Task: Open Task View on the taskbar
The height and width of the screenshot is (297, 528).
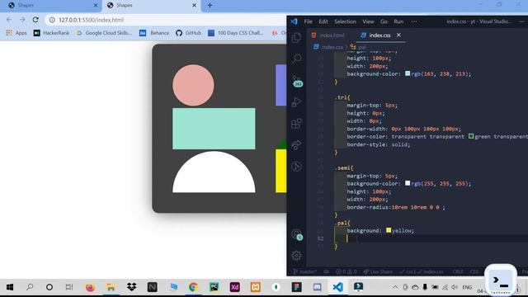Action: 69,287
